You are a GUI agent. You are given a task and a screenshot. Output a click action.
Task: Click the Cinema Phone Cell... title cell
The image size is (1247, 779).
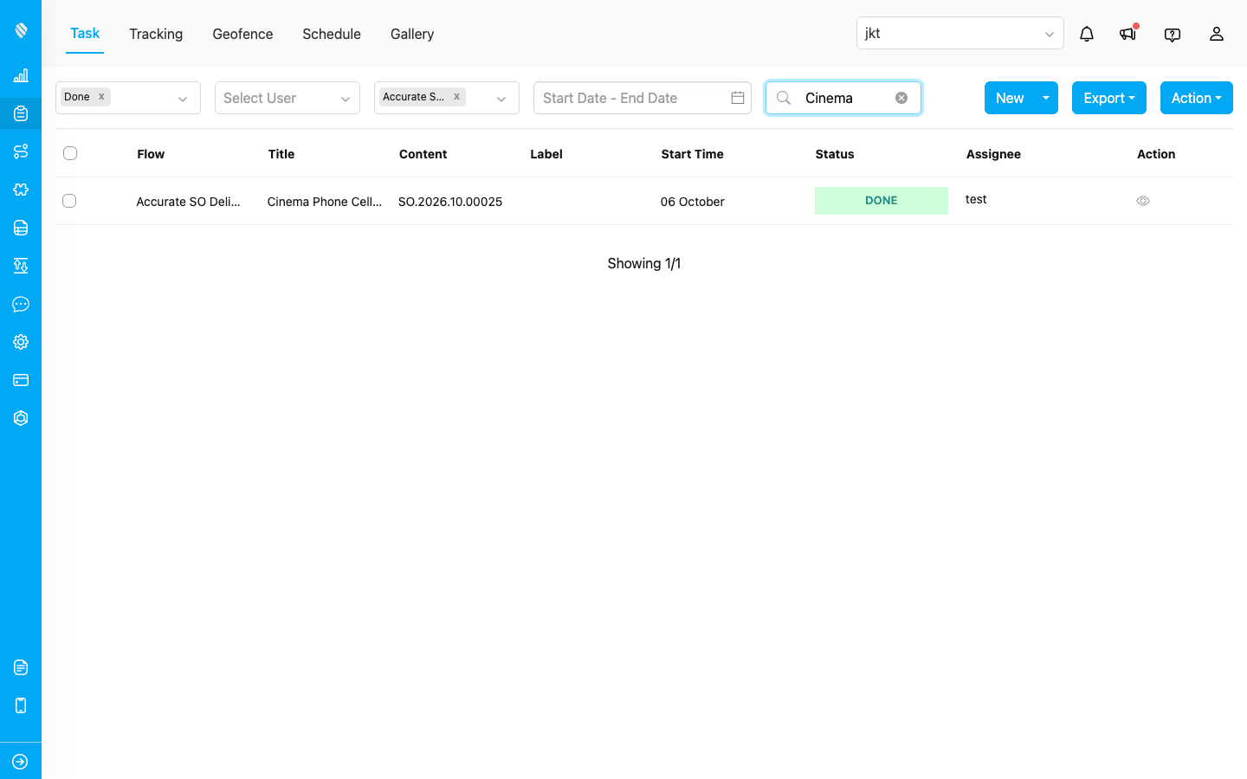(x=325, y=202)
